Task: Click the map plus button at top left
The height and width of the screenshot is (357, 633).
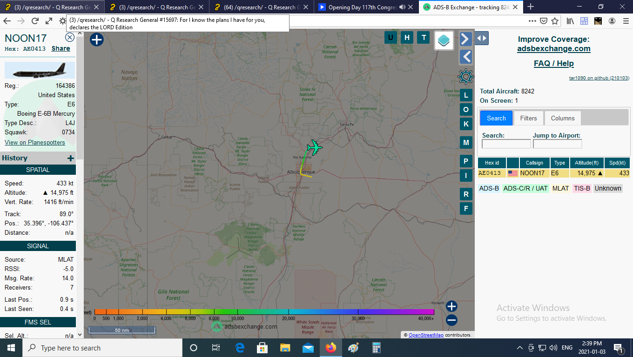Action: pos(96,40)
